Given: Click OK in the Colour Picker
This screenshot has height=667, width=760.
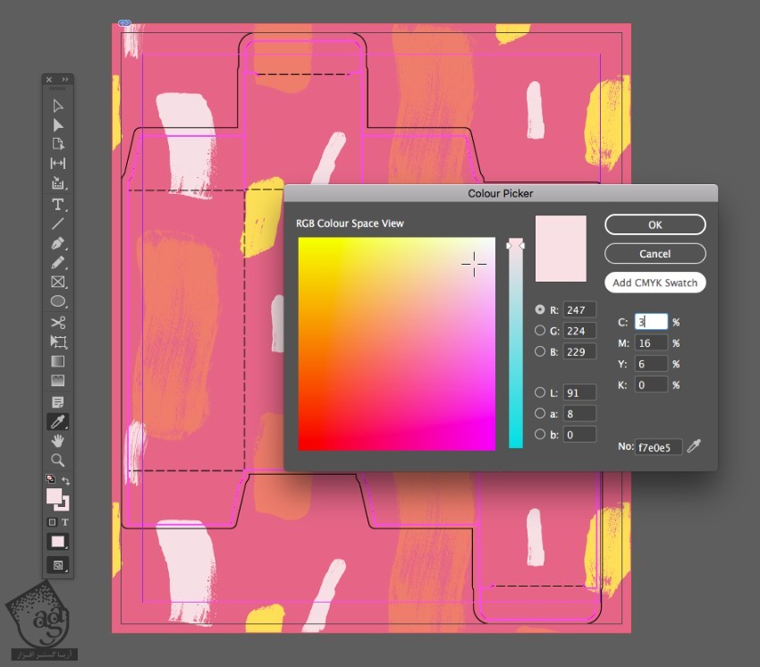Looking at the screenshot, I should pos(654,224).
